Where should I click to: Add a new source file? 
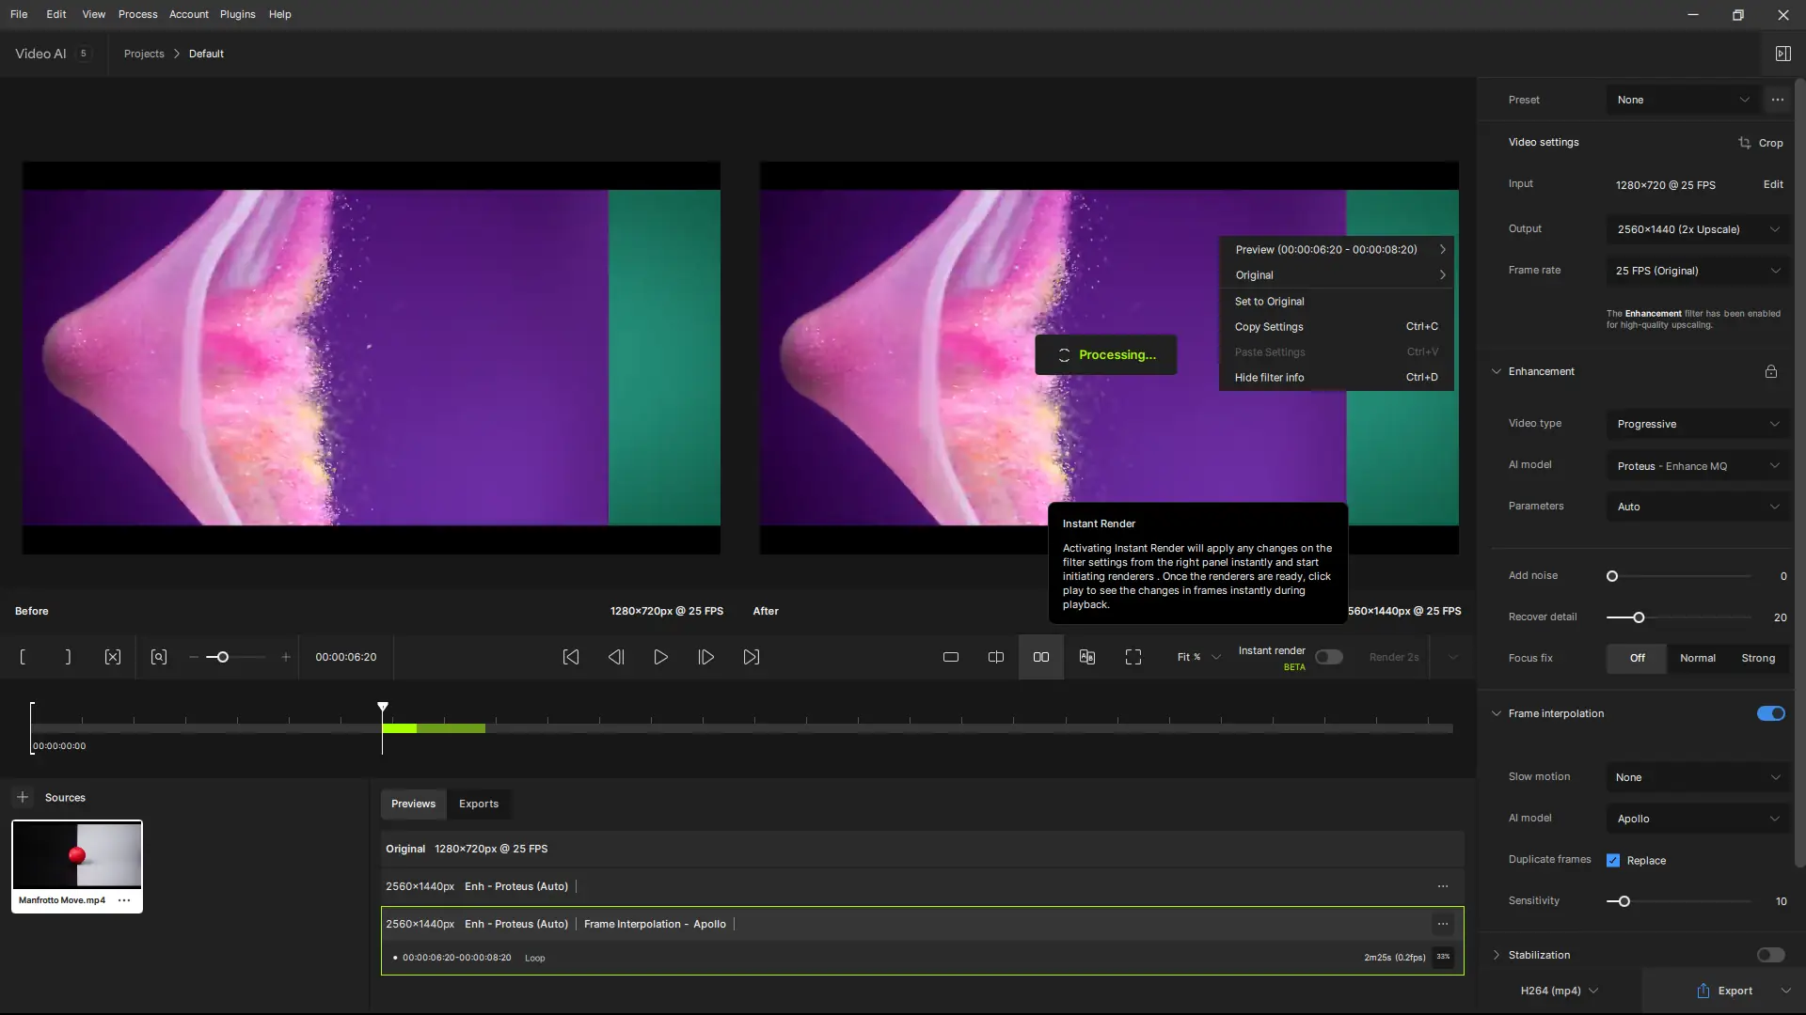click(x=23, y=798)
